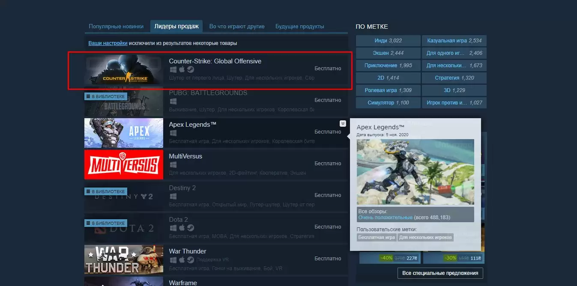Open the Dota 2 capsule image
577x286 pixels.
[x=124, y=228]
